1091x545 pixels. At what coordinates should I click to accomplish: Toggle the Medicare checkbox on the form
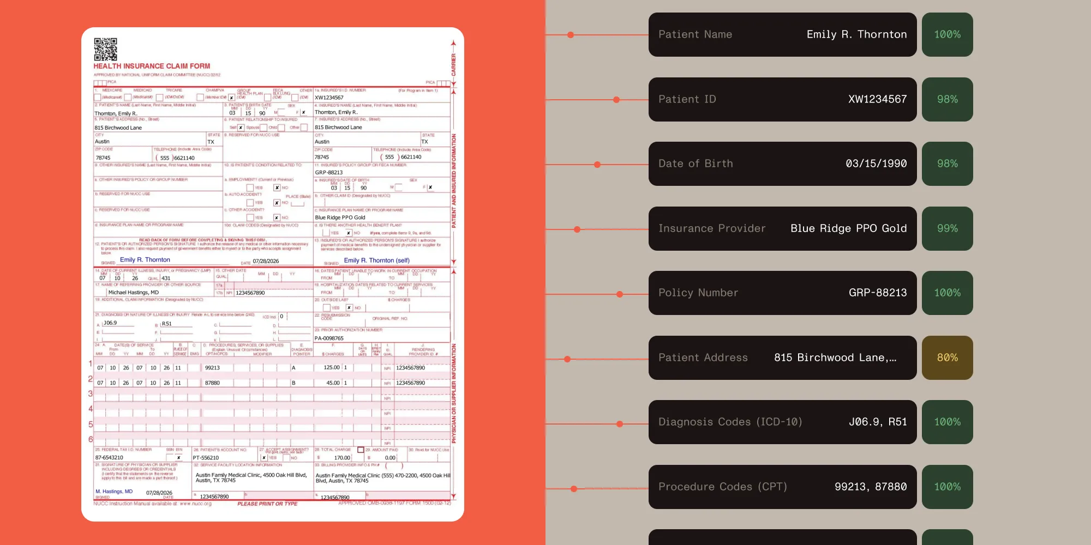click(98, 98)
